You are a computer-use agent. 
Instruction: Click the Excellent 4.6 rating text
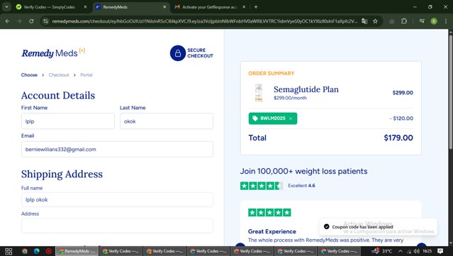point(301,186)
